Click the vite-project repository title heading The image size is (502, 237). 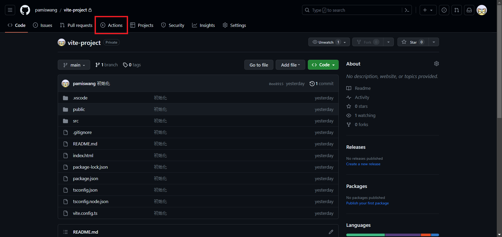pos(84,43)
